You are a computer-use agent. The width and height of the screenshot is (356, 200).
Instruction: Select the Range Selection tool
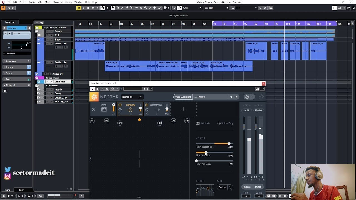point(118,8)
